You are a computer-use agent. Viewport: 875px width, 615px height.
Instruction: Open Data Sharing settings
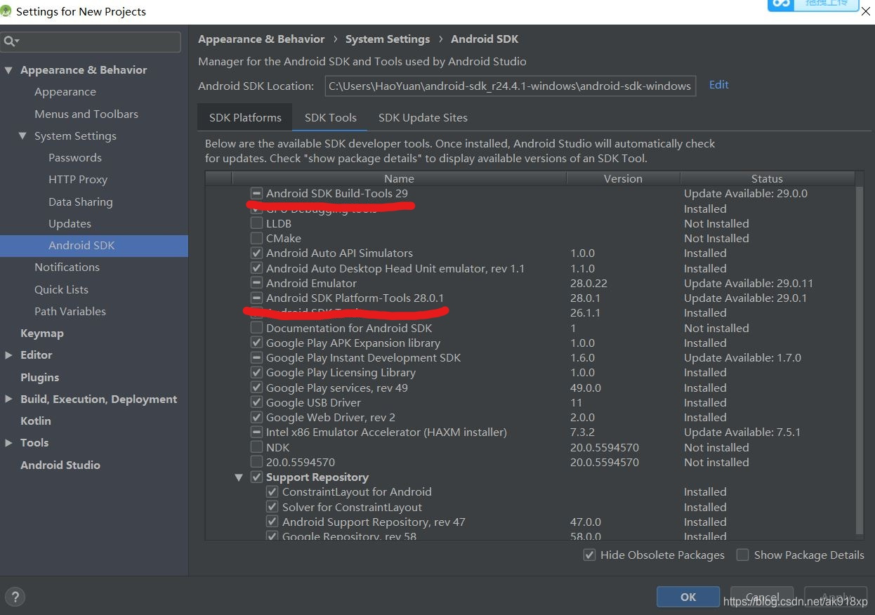point(81,202)
